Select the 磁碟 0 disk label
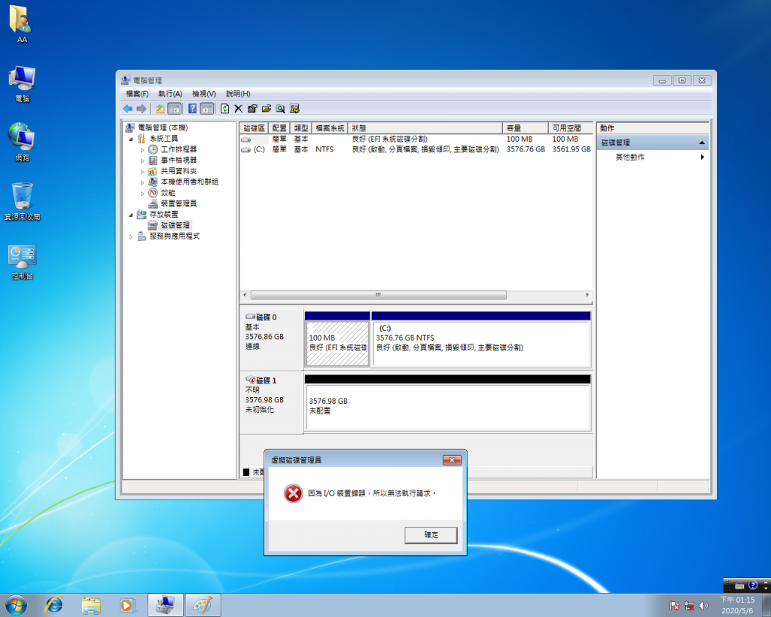 point(271,338)
